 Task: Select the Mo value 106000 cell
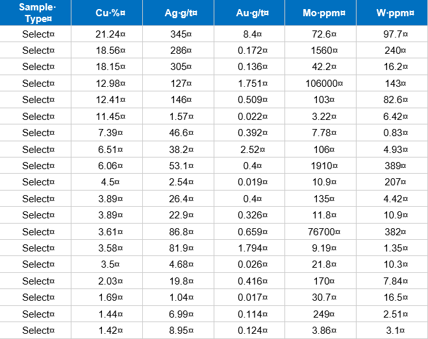point(320,83)
